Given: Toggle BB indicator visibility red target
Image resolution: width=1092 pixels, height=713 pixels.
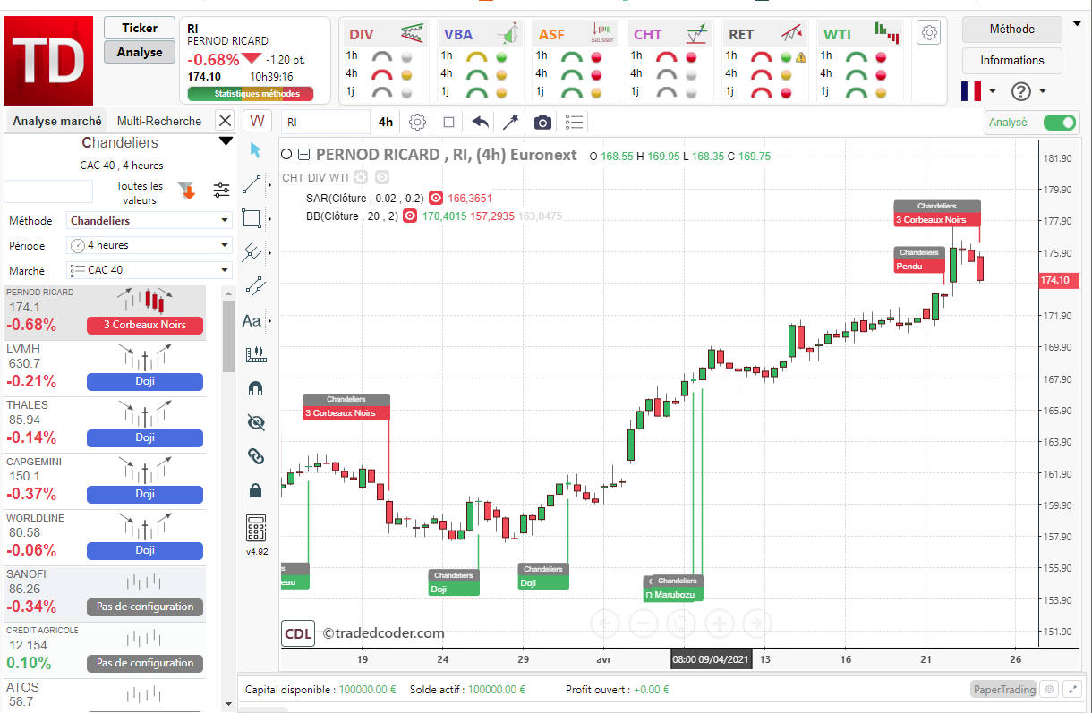Looking at the screenshot, I should pos(409,216).
